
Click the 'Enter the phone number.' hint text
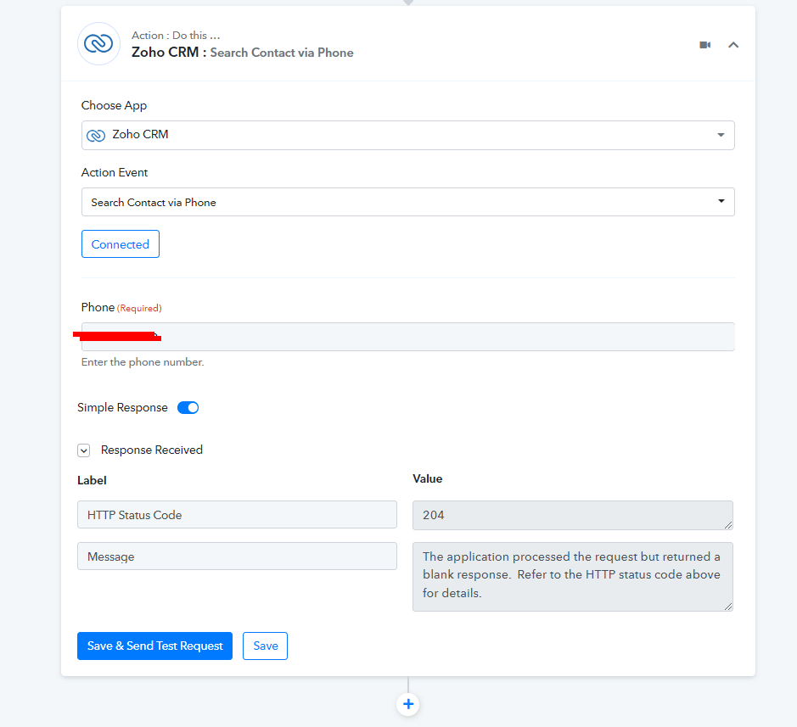click(x=143, y=361)
